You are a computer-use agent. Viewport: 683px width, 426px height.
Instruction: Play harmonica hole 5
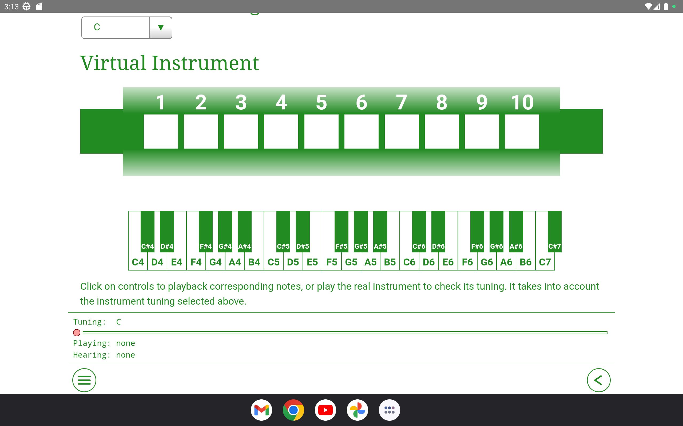coord(321,131)
